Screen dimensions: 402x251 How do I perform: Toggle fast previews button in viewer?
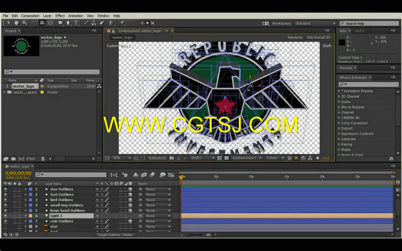click(296, 158)
